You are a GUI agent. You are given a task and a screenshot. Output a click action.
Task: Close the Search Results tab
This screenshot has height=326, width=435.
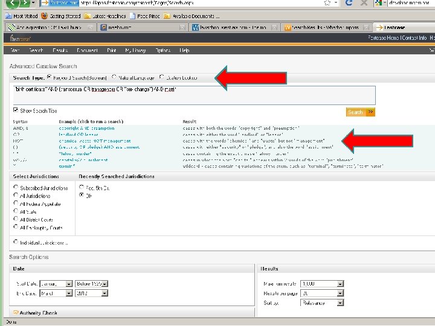(366, 27)
